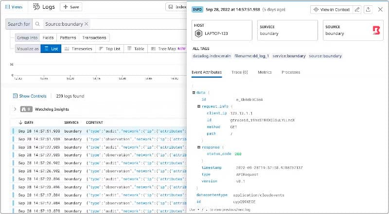The image size is (389, 214).
Task: Click the View in Context button
Action: 331,9
